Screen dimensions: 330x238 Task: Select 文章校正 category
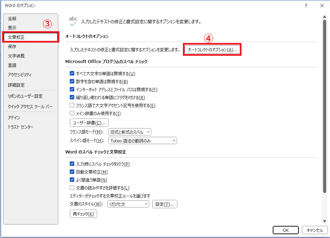point(31,37)
